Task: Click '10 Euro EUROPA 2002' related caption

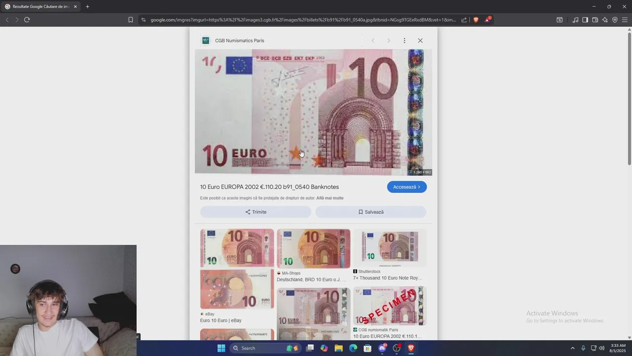Action: (x=387, y=337)
